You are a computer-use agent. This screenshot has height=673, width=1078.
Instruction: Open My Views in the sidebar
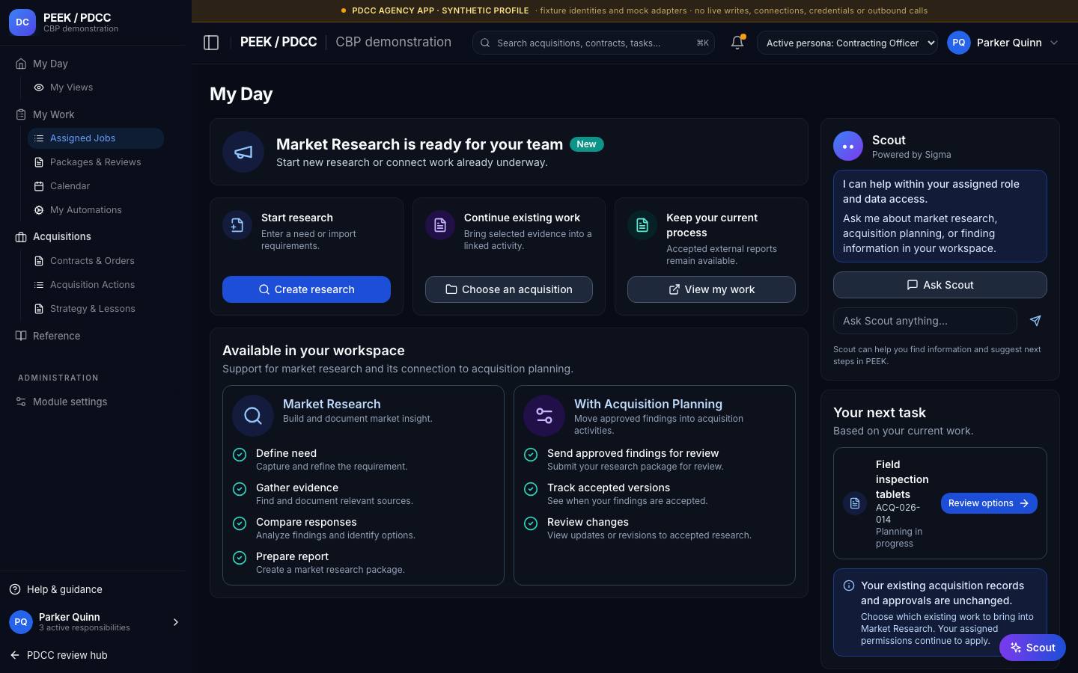[x=96, y=87]
